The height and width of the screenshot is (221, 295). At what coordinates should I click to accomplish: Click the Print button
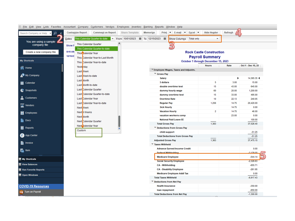[164, 32]
